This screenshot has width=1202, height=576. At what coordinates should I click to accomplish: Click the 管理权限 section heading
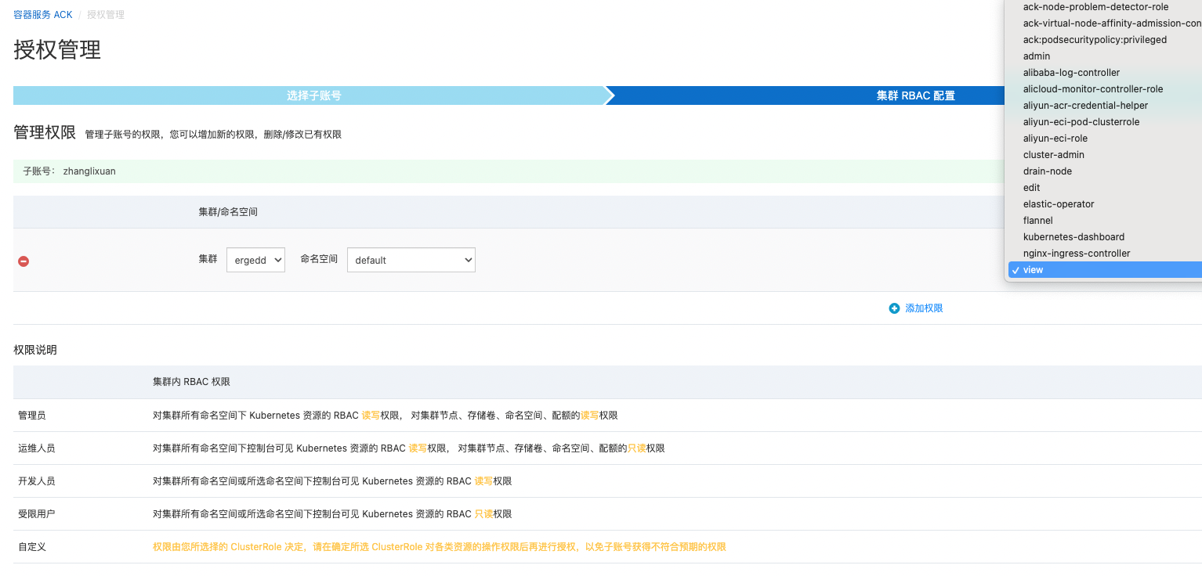click(45, 132)
